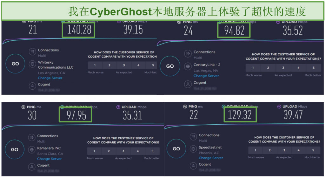The height and width of the screenshot is (178, 325).
Task: Click user icon next to Cogent, Las Vegas panel
Action: point(188,84)
